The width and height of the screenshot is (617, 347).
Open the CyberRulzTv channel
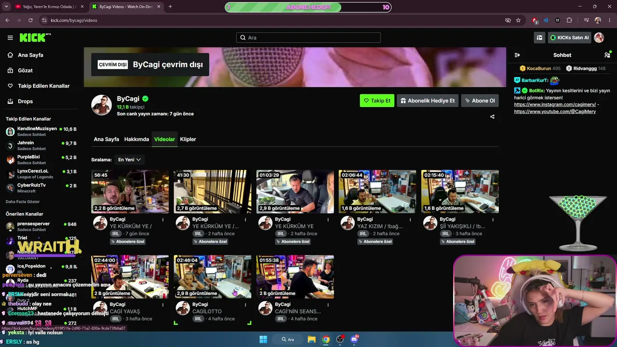(x=41, y=187)
